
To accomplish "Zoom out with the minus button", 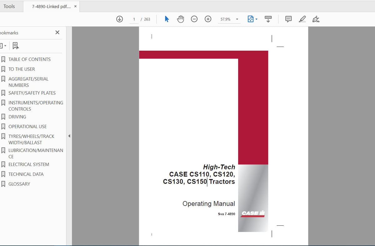I will point(194,19).
